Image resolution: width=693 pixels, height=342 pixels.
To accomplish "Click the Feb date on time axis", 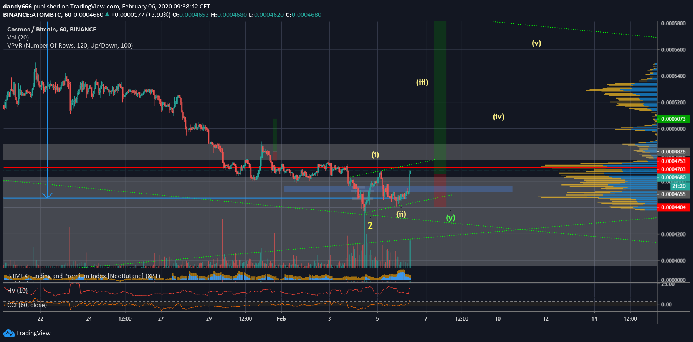I will click(x=281, y=319).
